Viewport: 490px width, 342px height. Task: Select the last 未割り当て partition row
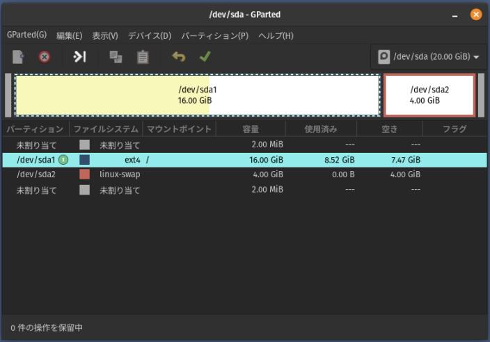[x=245, y=190]
